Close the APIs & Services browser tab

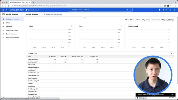pos(30,2)
